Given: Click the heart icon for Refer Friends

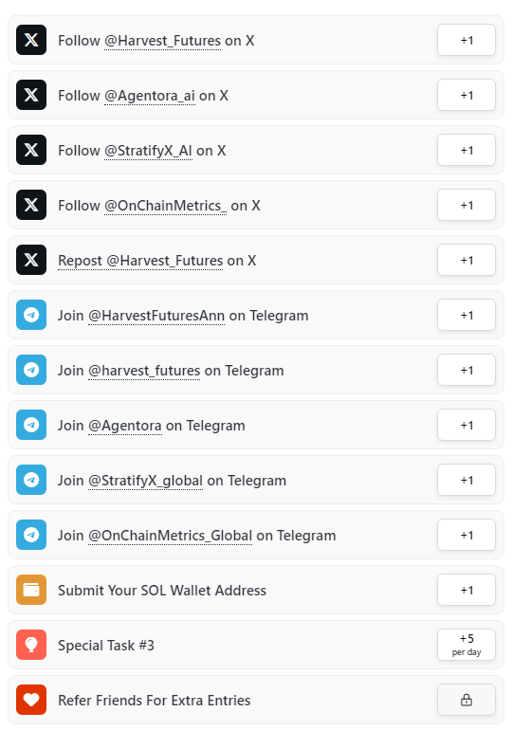Looking at the screenshot, I should pos(31,700).
